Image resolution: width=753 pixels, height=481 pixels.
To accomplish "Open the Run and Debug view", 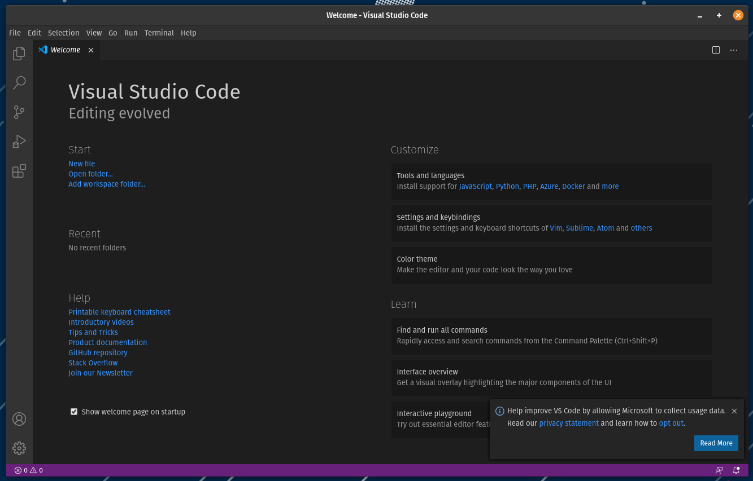I will [19, 141].
